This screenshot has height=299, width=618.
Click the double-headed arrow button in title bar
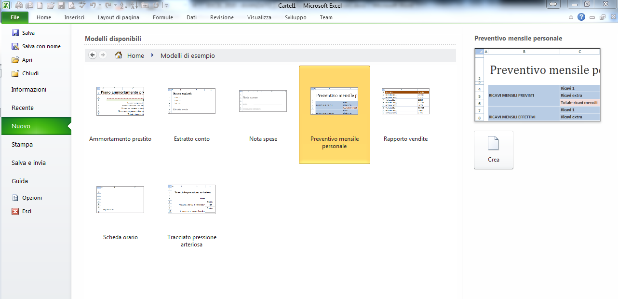tap(552, 4)
